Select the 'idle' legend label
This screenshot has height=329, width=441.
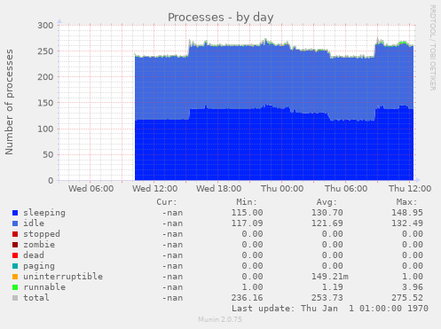[34, 223]
